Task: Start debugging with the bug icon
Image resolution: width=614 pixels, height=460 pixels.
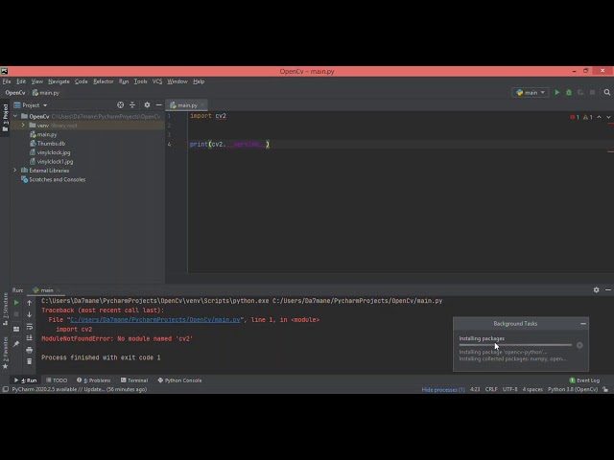Action: tap(569, 93)
